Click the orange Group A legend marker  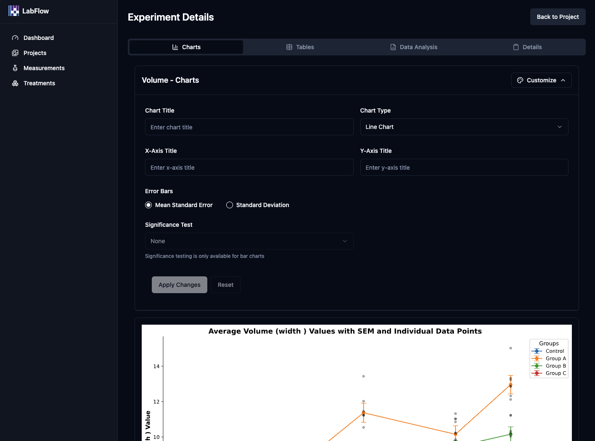coord(537,359)
